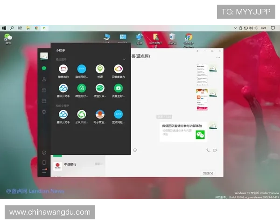The image size is (280, 224).
Task: Start a video call with camera icon
Action: [x=215, y=150]
